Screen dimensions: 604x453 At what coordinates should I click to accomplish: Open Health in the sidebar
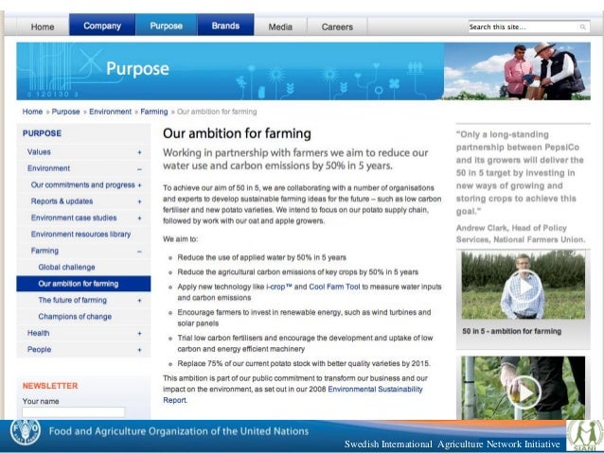(x=38, y=333)
